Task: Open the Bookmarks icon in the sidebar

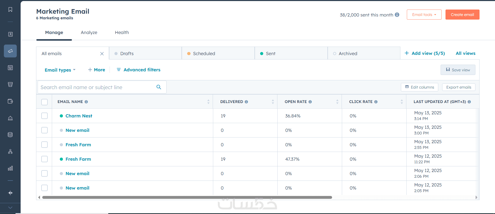Action: point(10,10)
